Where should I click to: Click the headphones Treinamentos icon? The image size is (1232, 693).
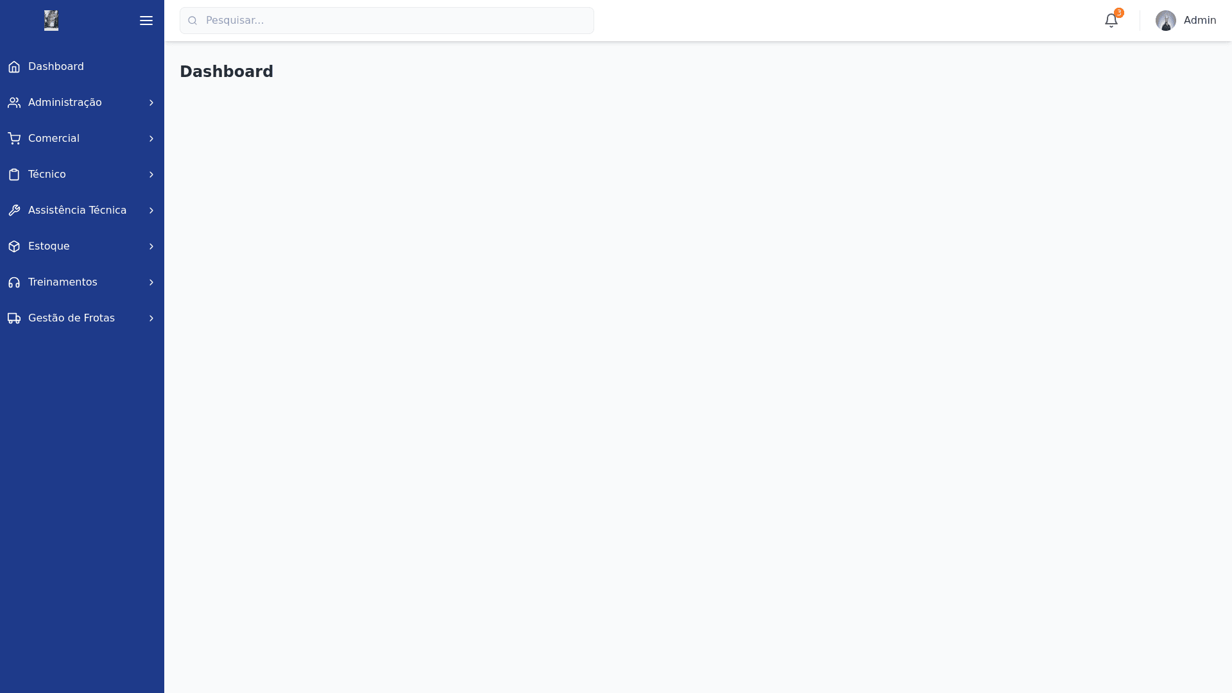tap(14, 282)
